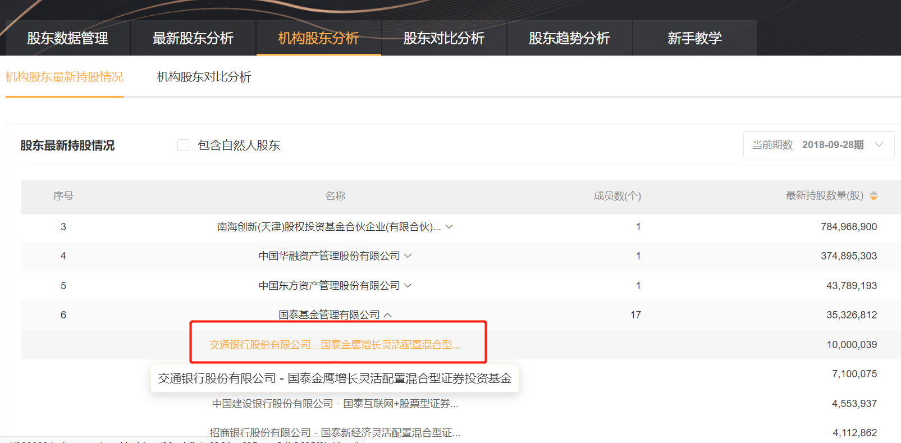Click the 股东最新持股情况 heading
The height and width of the screenshot is (443, 901).
tap(67, 145)
